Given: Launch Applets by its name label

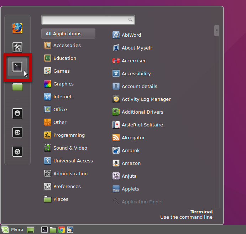Looking at the screenshot, I should (x=130, y=189).
